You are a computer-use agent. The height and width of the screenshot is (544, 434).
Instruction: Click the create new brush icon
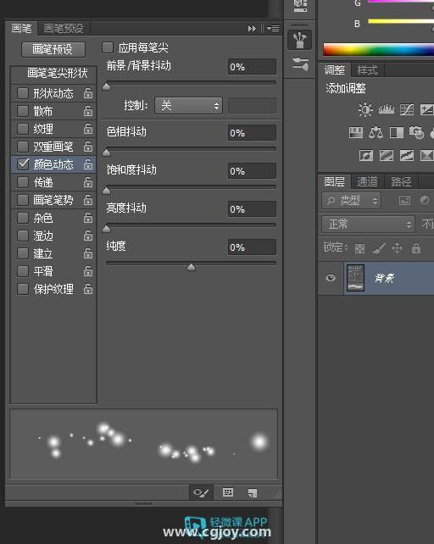pyautogui.click(x=253, y=493)
